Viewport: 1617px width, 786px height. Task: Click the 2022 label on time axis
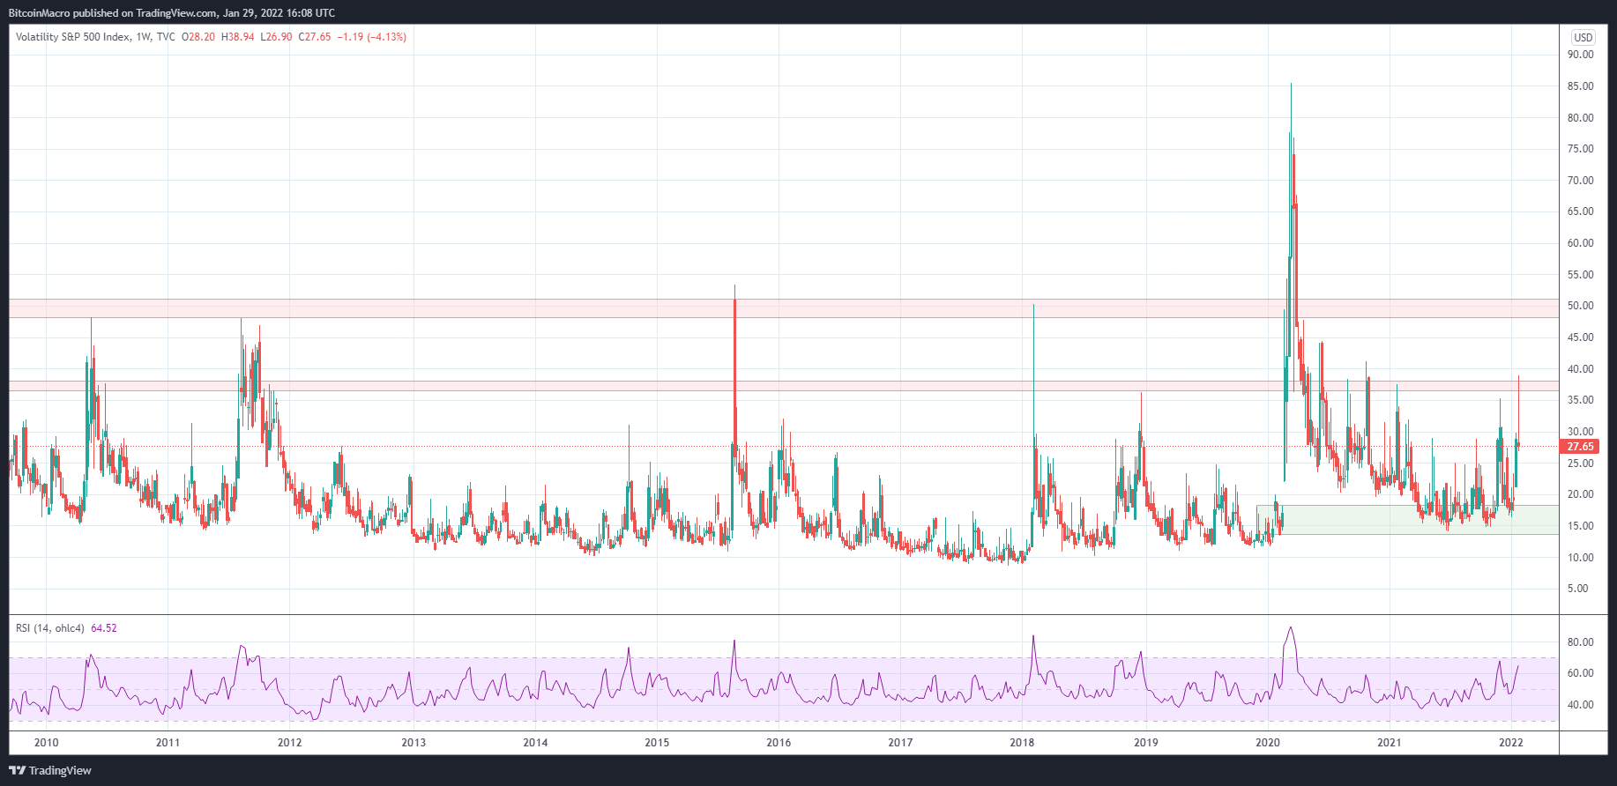coord(1511,743)
